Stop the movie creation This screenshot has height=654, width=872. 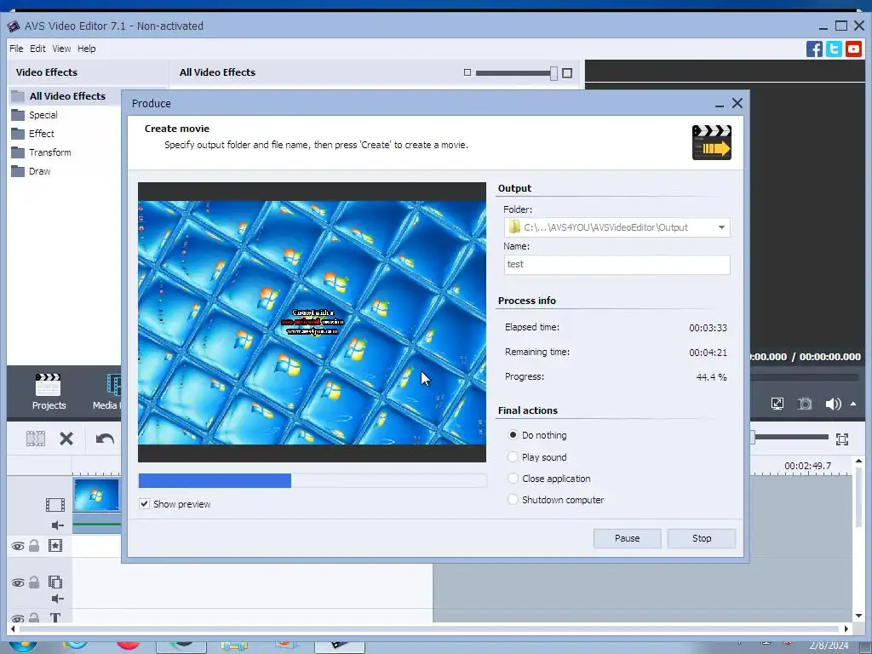pos(702,538)
